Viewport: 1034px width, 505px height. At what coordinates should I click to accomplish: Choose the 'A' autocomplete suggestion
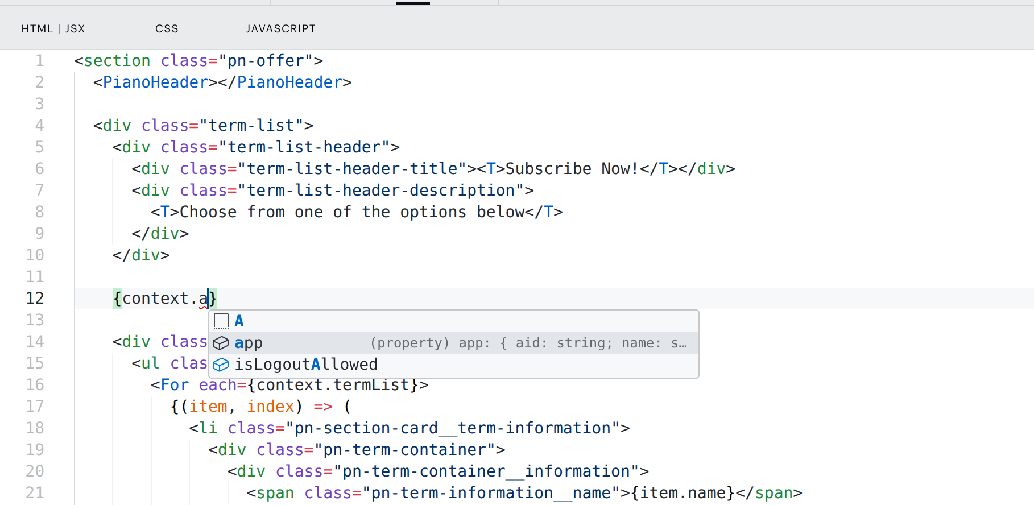click(x=454, y=321)
